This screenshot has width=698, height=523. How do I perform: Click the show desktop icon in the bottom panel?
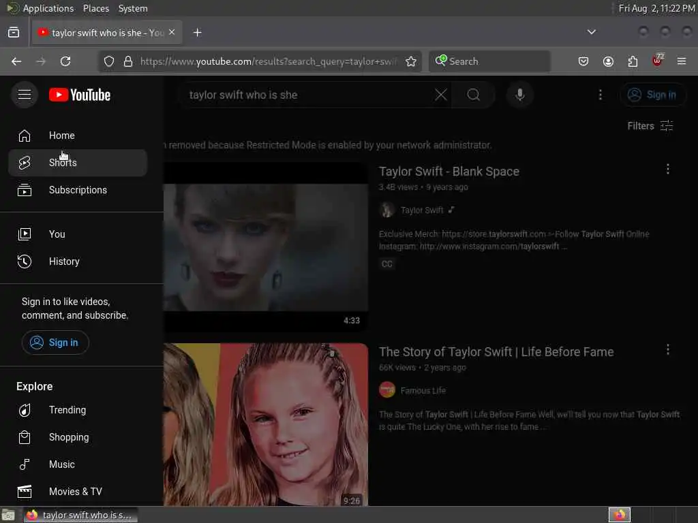tap(8, 515)
